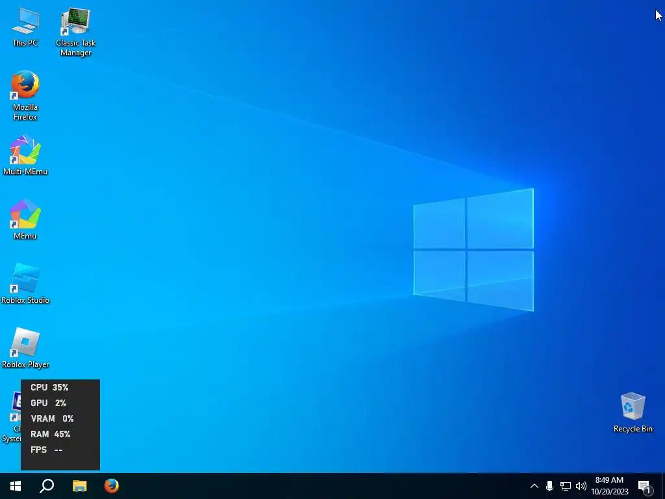
Task: Select the Roblox Studio desktop shortcut
Action: (25, 283)
